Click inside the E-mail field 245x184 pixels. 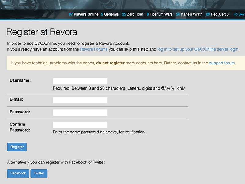click(80, 100)
